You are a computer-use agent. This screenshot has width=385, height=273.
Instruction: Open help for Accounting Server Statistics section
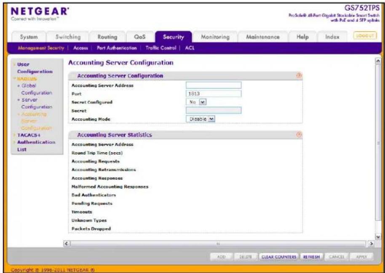pos(299,134)
